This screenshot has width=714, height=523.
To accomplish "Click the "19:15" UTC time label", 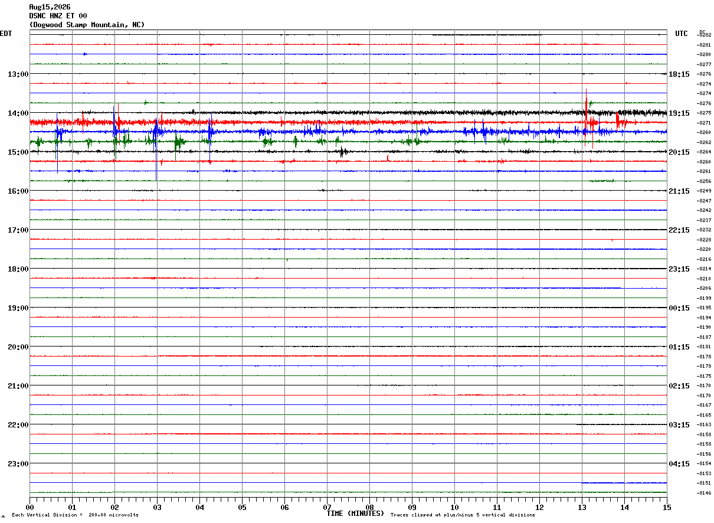I will pyautogui.click(x=679, y=113).
